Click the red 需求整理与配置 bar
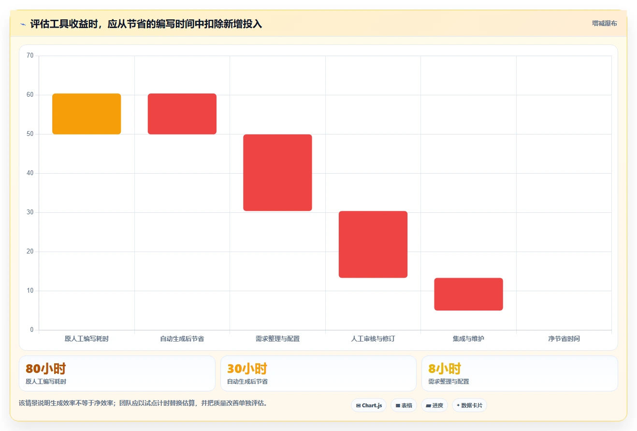 click(x=277, y=173)
